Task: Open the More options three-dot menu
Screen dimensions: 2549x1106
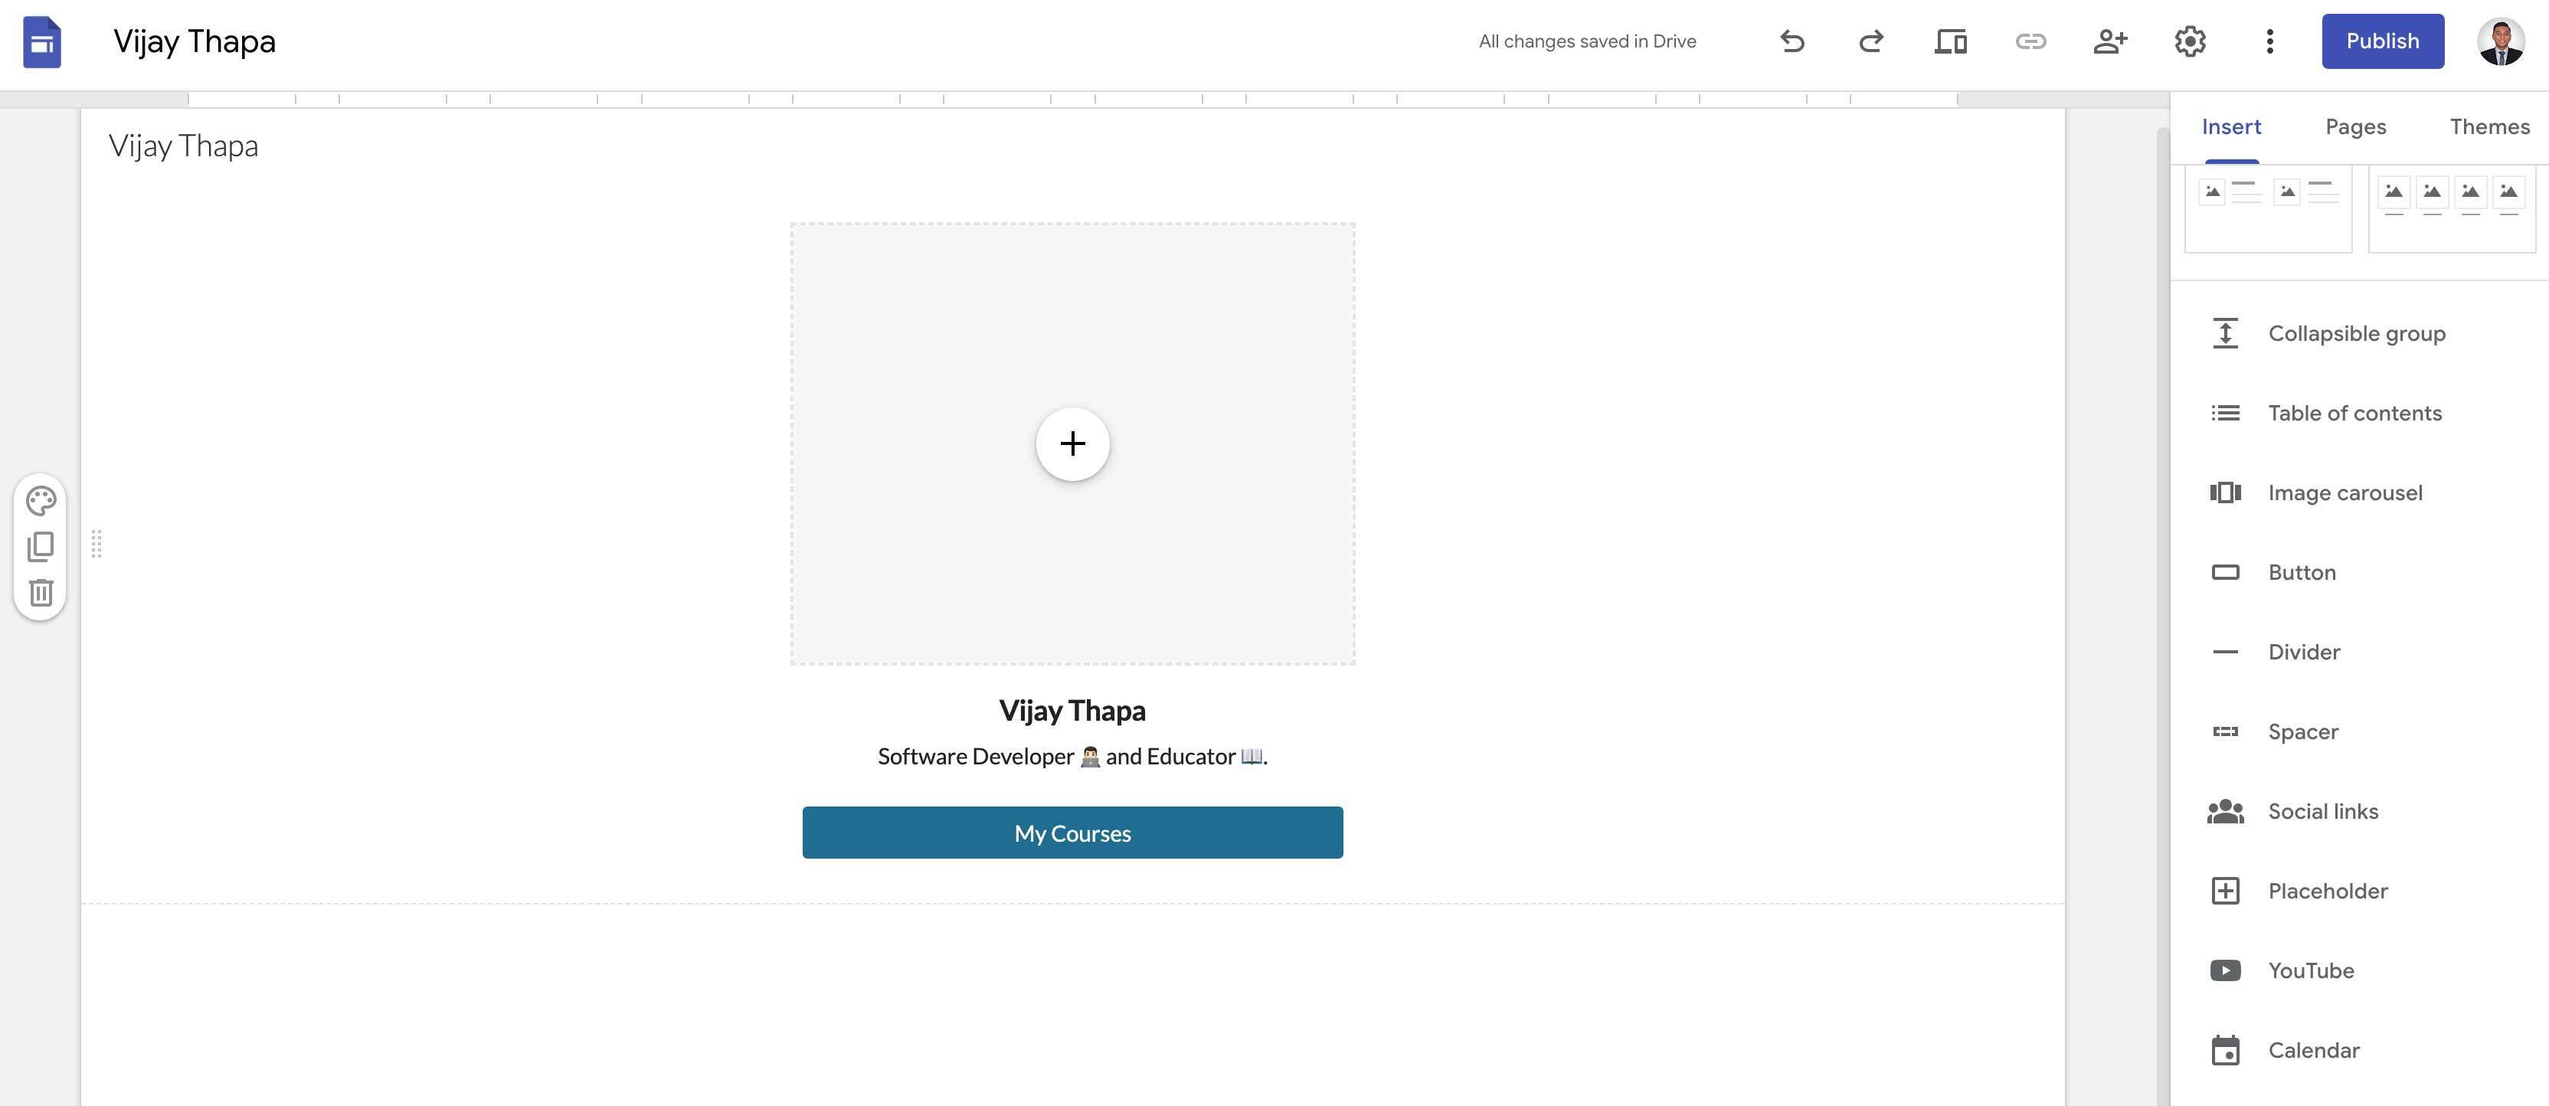Action: (2270, 41)
